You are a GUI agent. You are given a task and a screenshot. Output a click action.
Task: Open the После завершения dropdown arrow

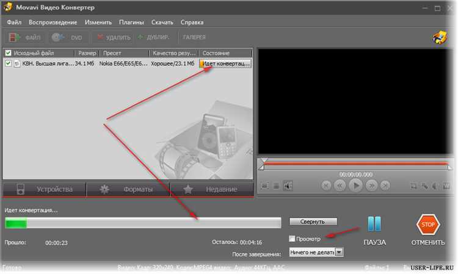tap(339, 252)
